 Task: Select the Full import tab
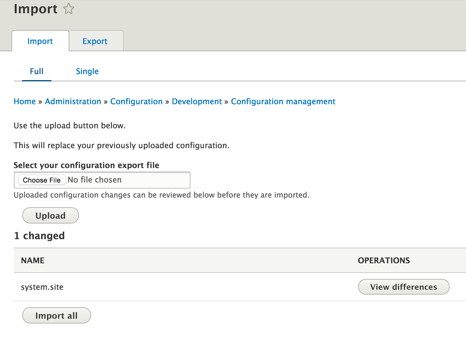point(36,71)
